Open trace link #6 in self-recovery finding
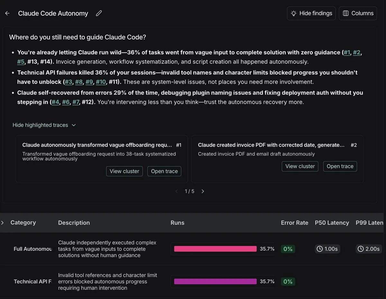The width and height of the screenshot is (386, 299). click(66, 102)
